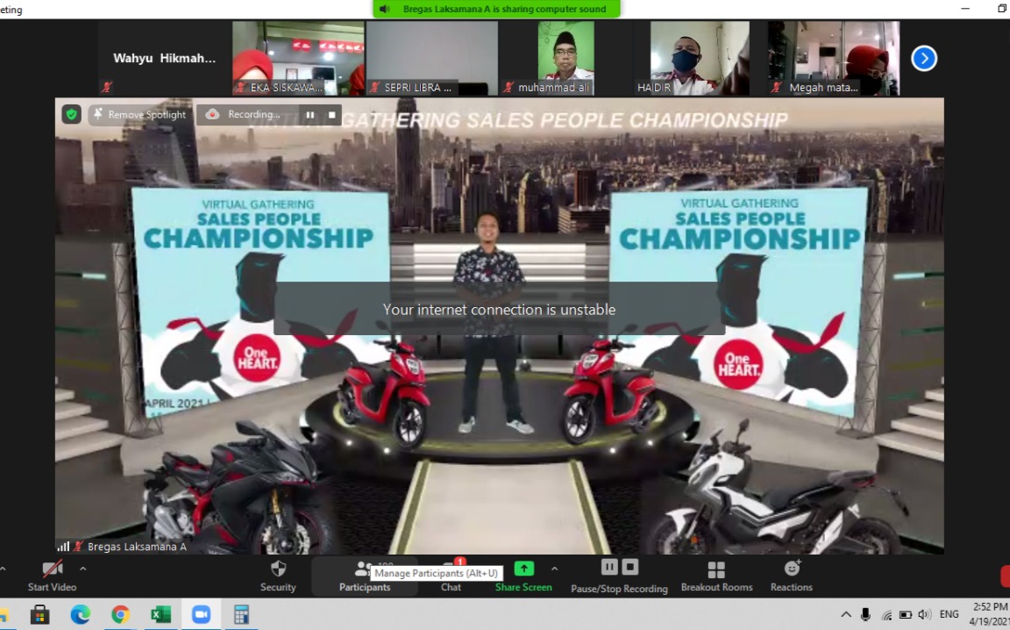Expand the Start Video options arrow
1010x630 pixels.
tap(82, 569)
